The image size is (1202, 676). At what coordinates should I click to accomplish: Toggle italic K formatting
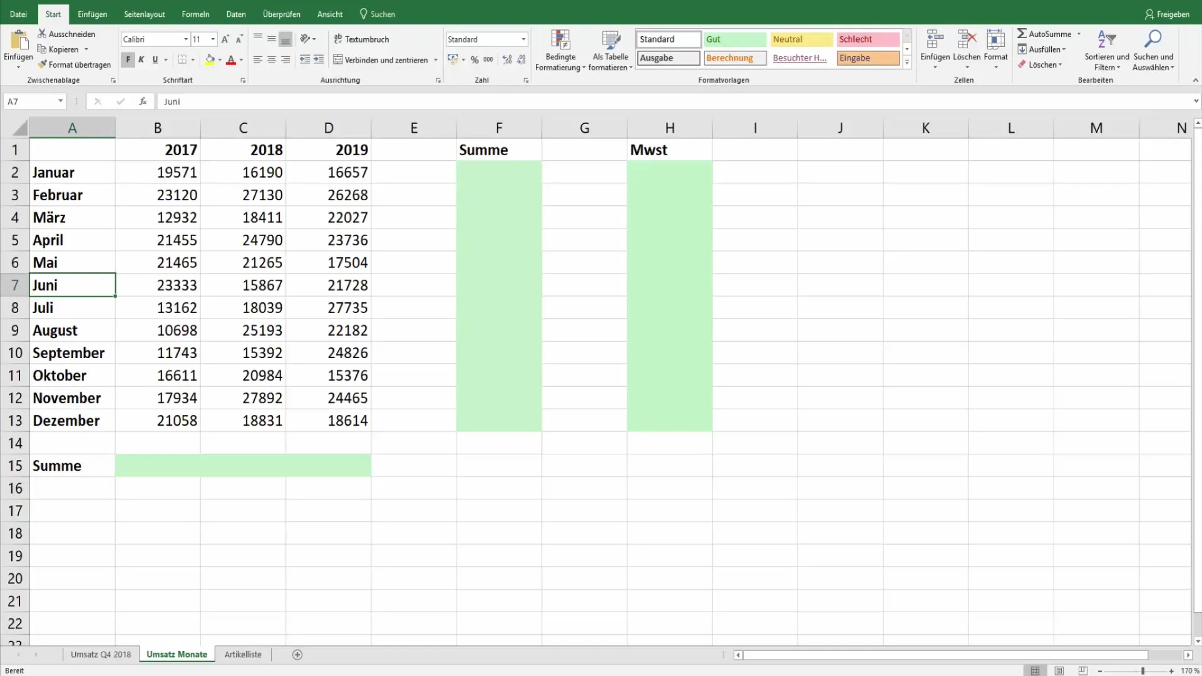coord(141,59)
